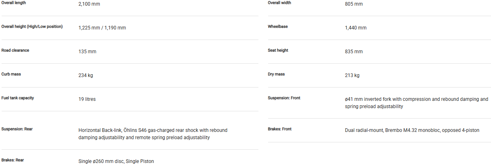Click the Brembo M4.32 monobloc brake text

tap(412, 130)
